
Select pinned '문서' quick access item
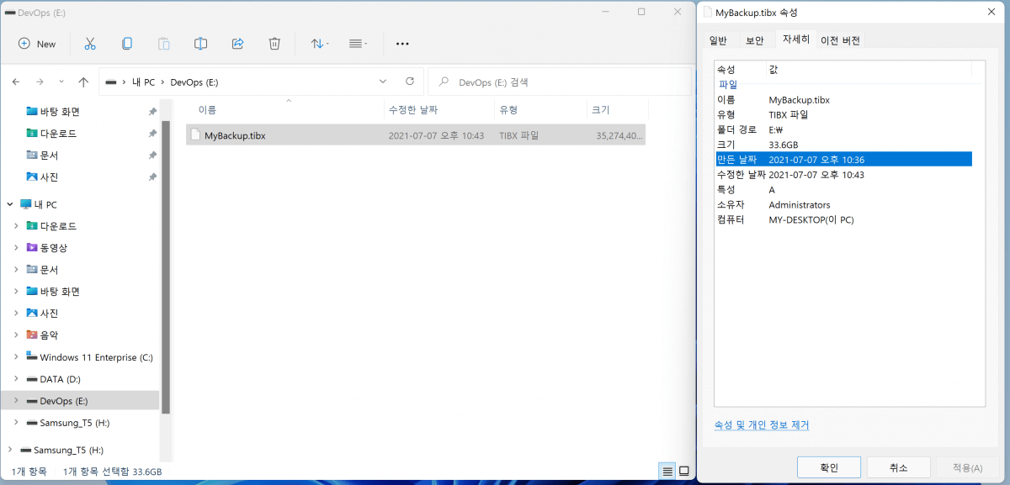tap(49, 156)
